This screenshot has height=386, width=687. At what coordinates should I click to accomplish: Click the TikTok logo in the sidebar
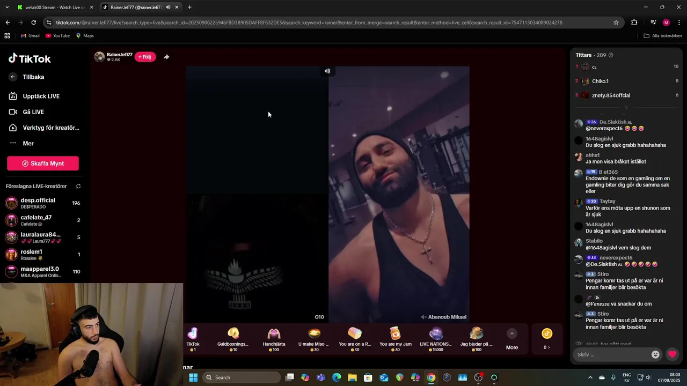click(30, 58)
